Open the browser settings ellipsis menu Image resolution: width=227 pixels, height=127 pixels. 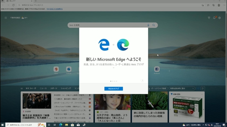(x=224, y=5)
